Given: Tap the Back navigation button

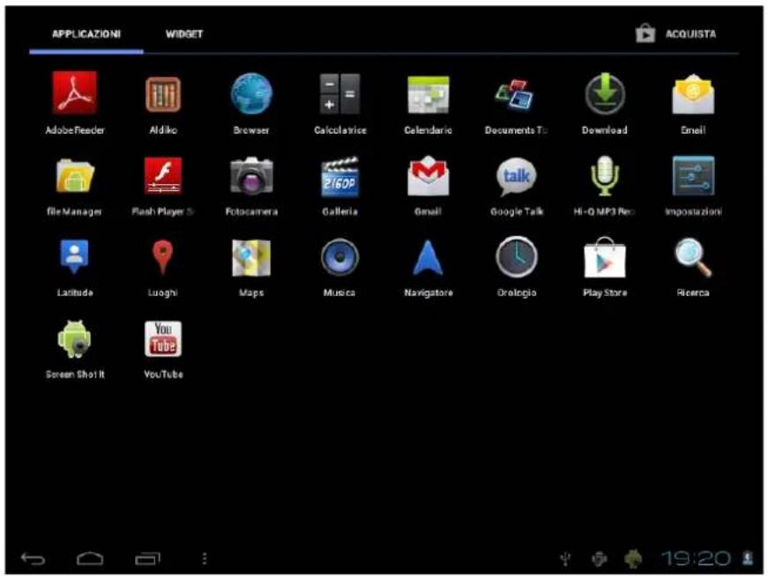Looking at the screenshot, I should click(x=33, y=558).
